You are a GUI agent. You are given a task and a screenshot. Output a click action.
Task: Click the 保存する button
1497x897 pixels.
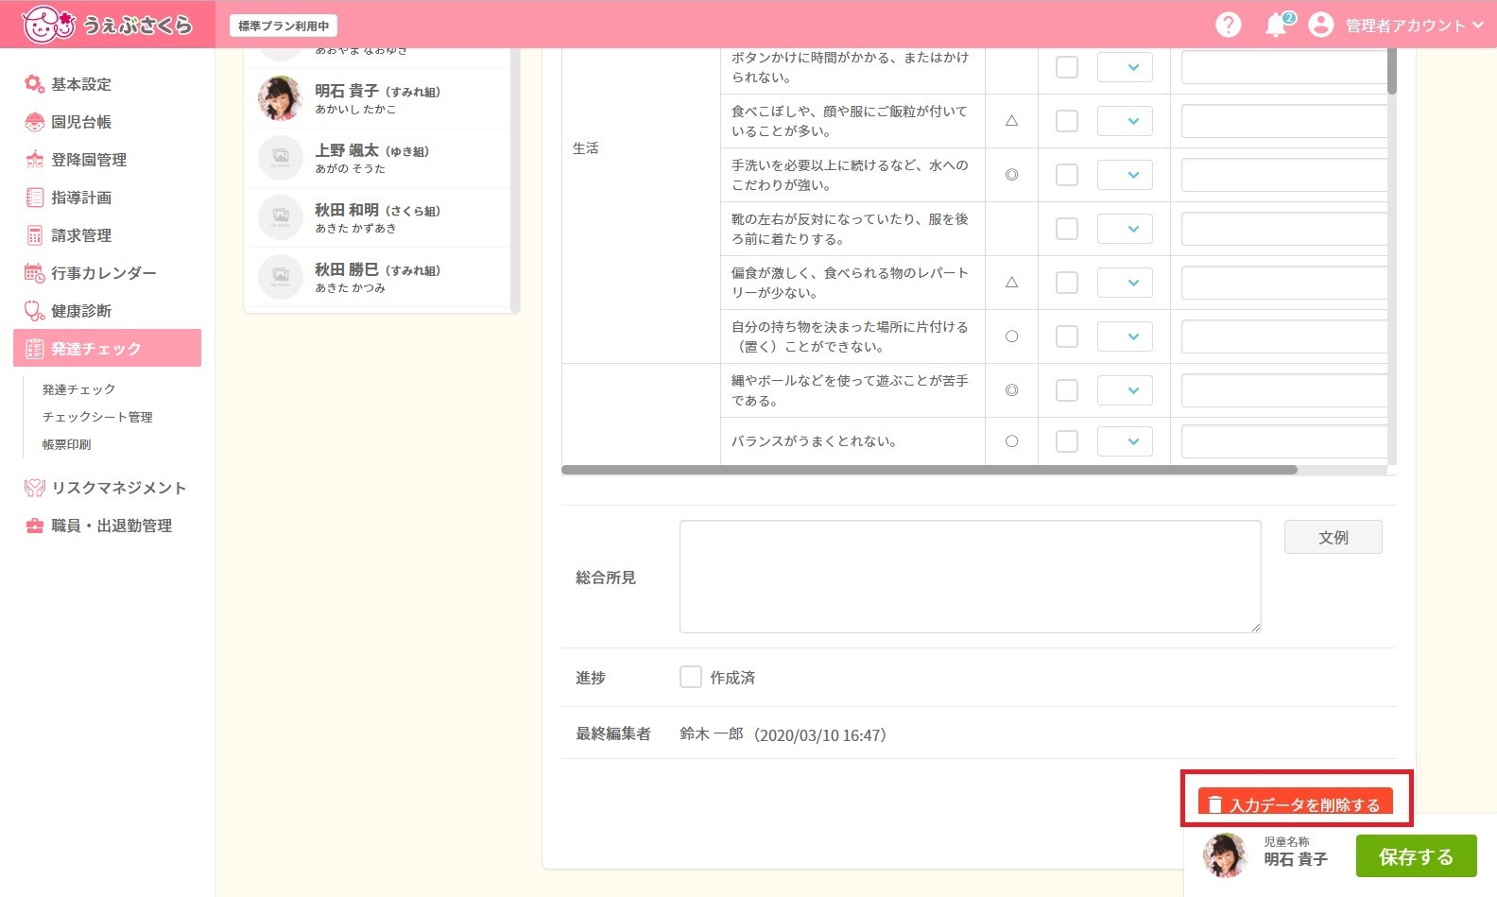point(1416,856)
